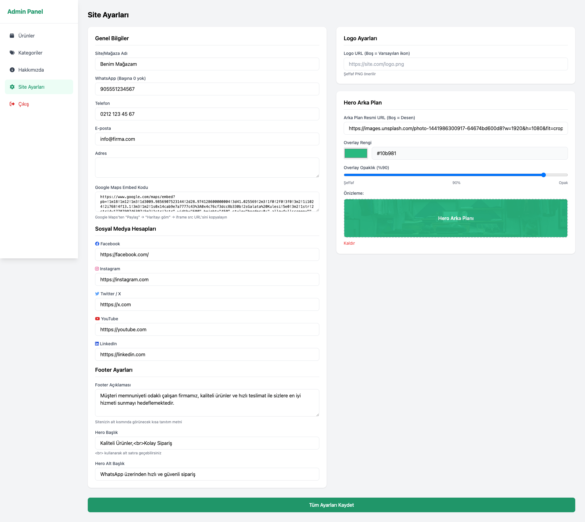Click the Twitter / X bird icon
This screenshot has height=522, width=585.
(x=97, y=293)
